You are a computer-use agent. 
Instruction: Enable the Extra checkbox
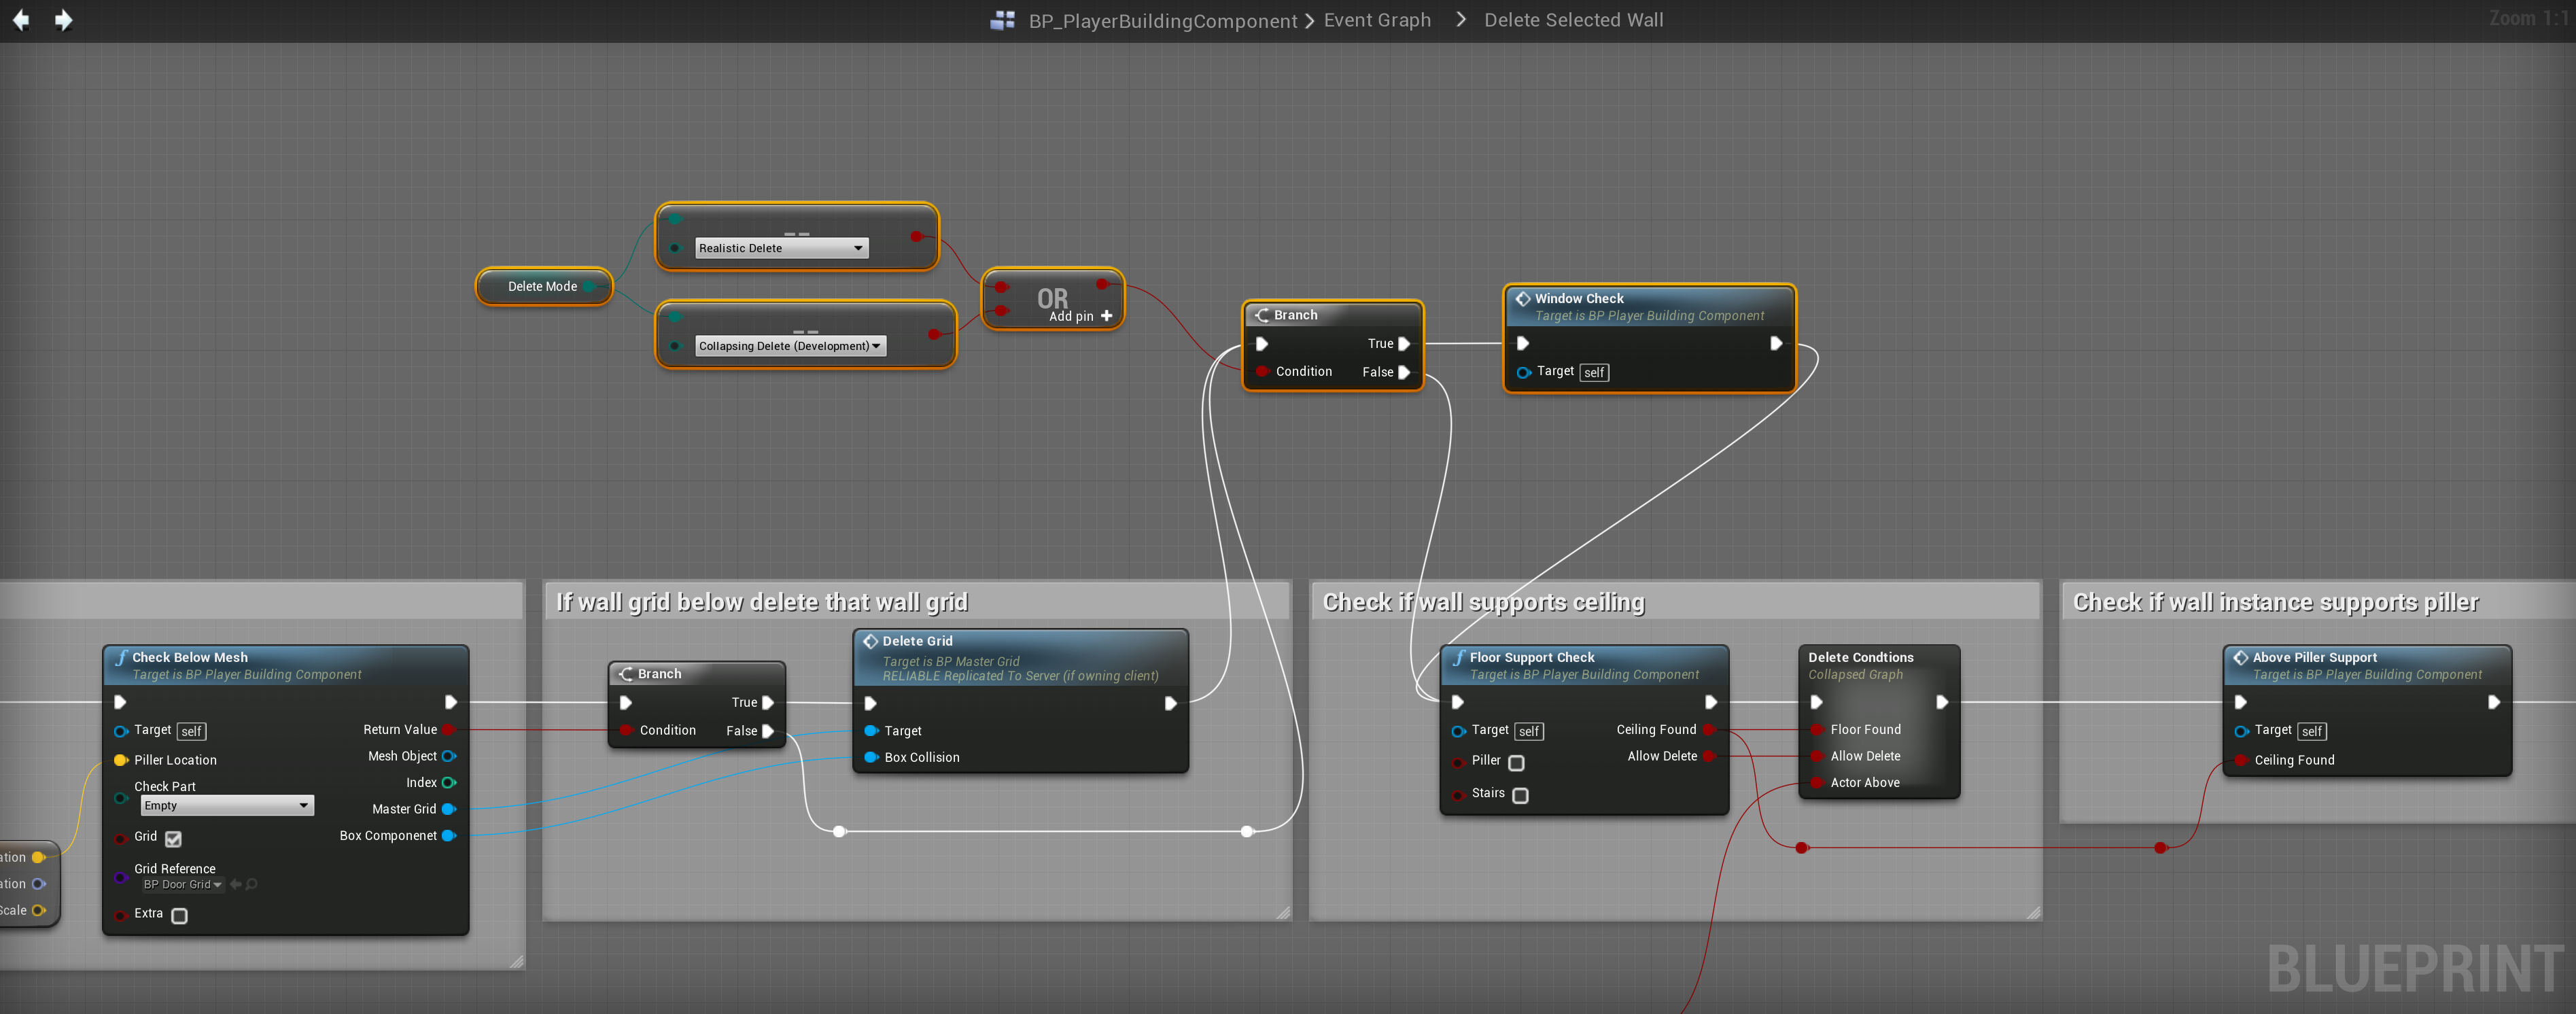click(x=180, y=915)
